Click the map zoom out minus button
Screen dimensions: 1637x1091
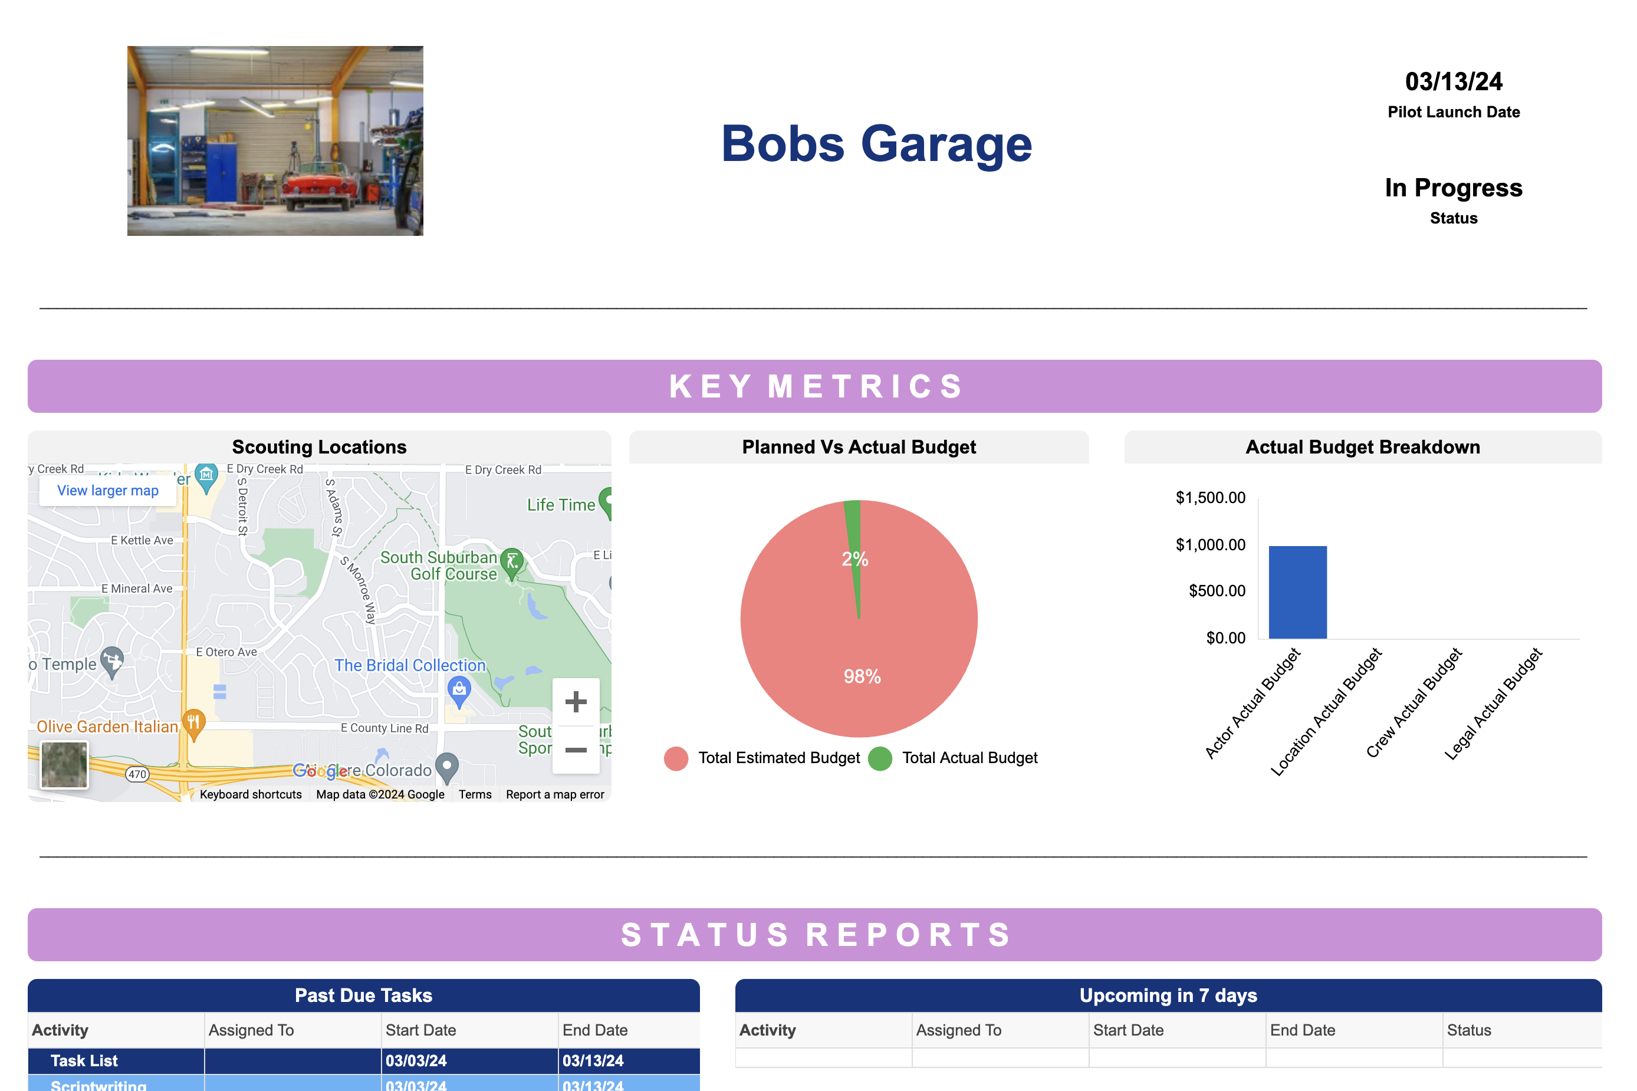pos(576,750)
